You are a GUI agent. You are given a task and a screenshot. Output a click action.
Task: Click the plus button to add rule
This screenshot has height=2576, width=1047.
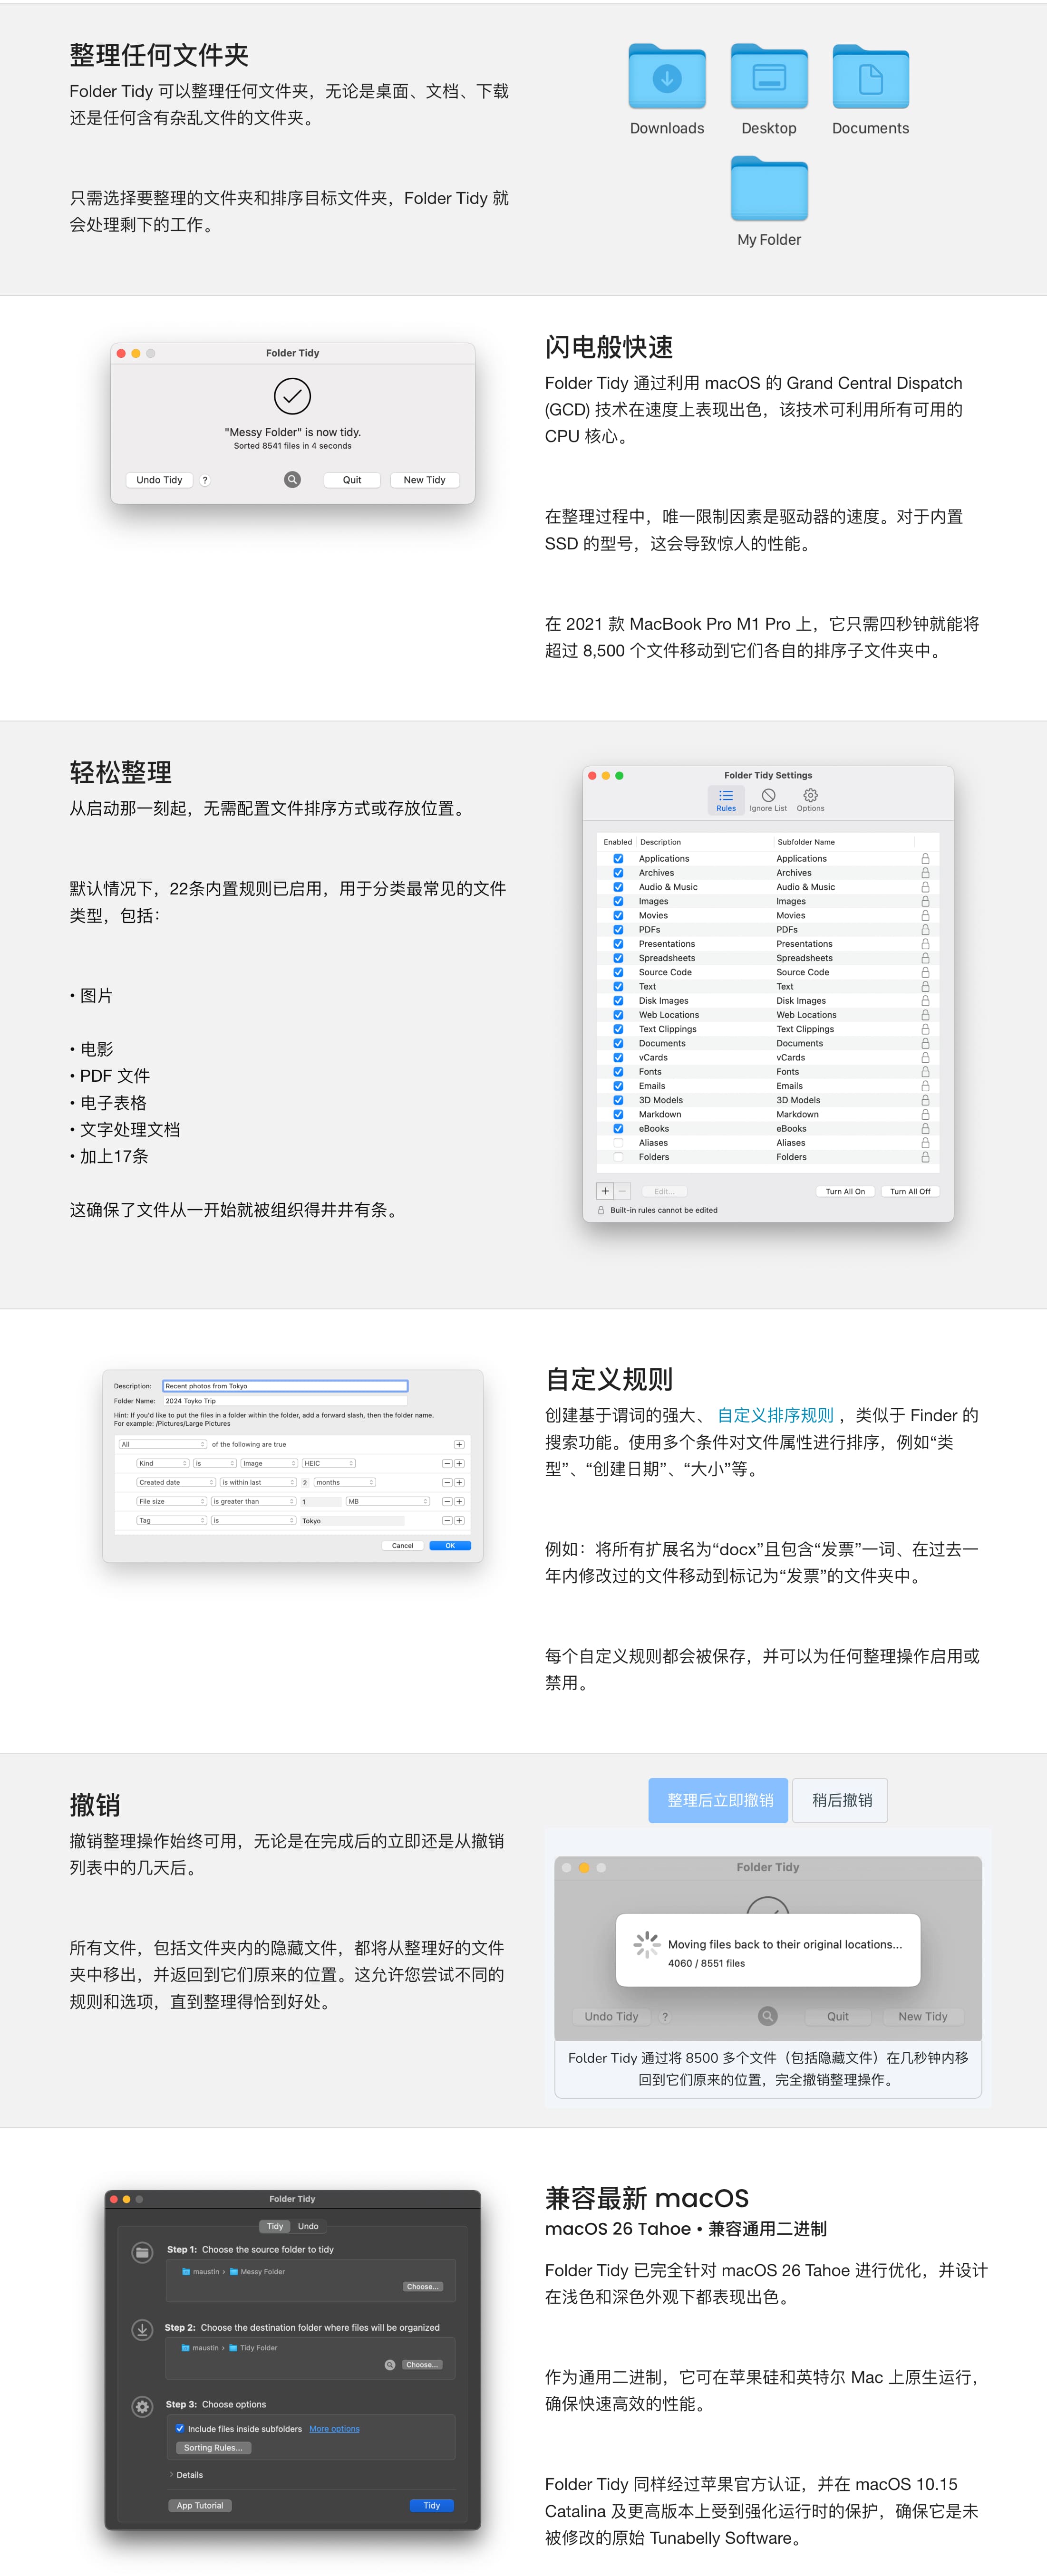click(605, 1191)
